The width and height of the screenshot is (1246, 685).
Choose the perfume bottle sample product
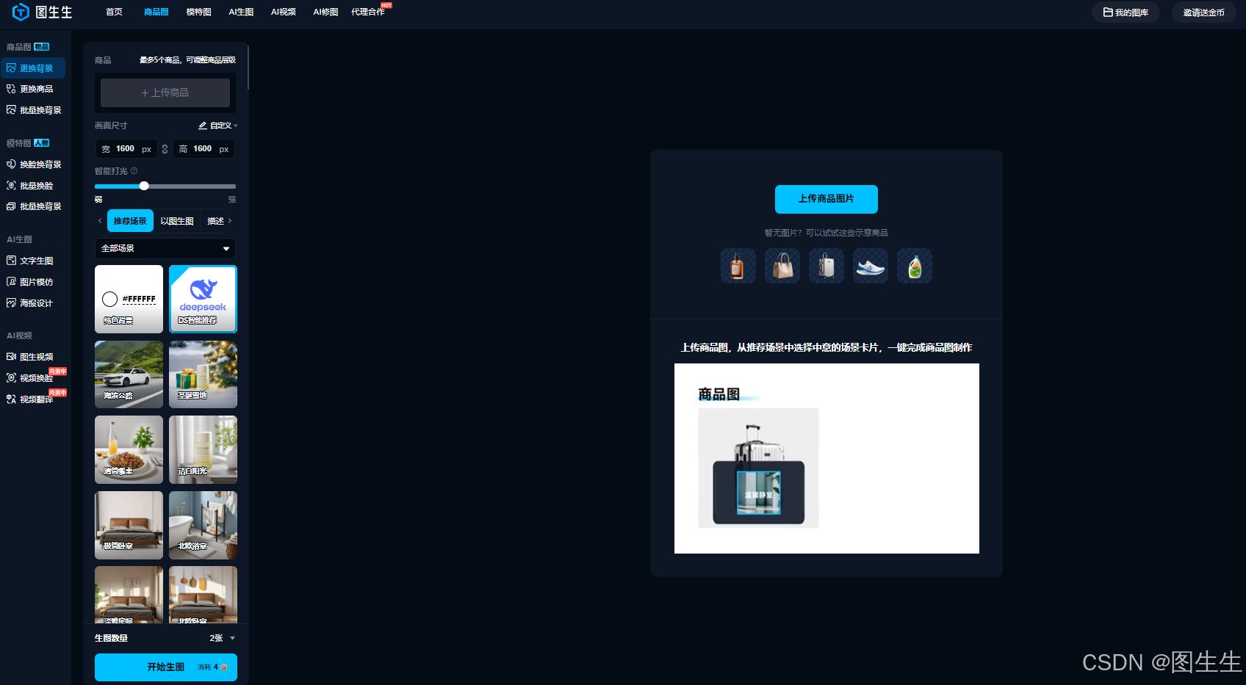tap(738, 266)
